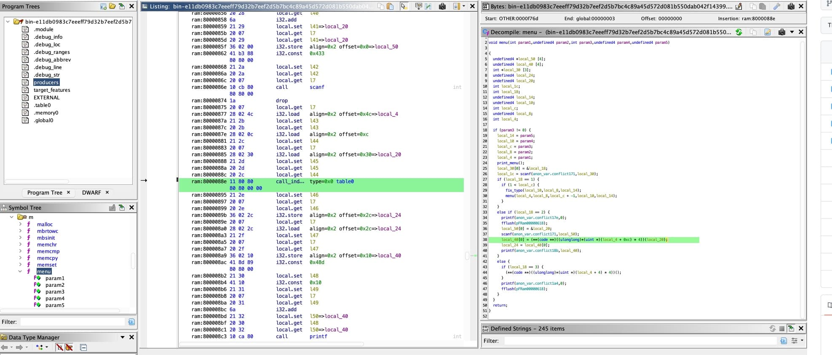Toggle byte editing in Bytes viewer

pos(738,6)
